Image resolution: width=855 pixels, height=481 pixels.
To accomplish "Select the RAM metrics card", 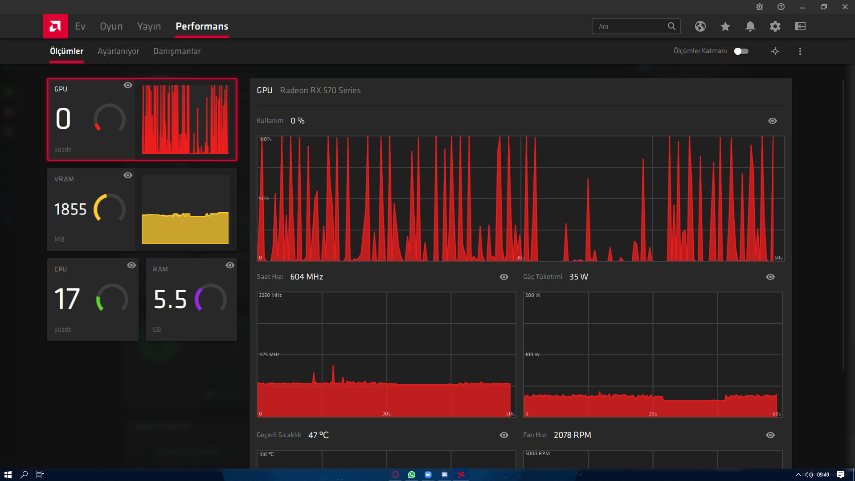I will pyautogui.click(x=191, y=300).
